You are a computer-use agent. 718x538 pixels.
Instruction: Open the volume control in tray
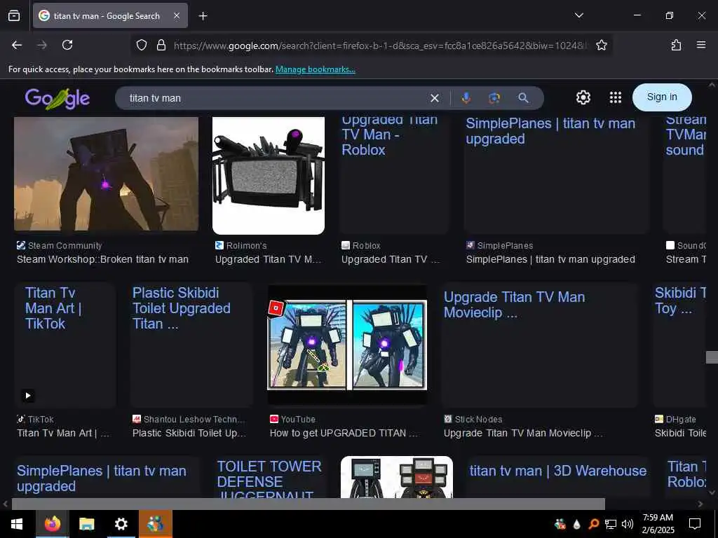pos(628,524)
